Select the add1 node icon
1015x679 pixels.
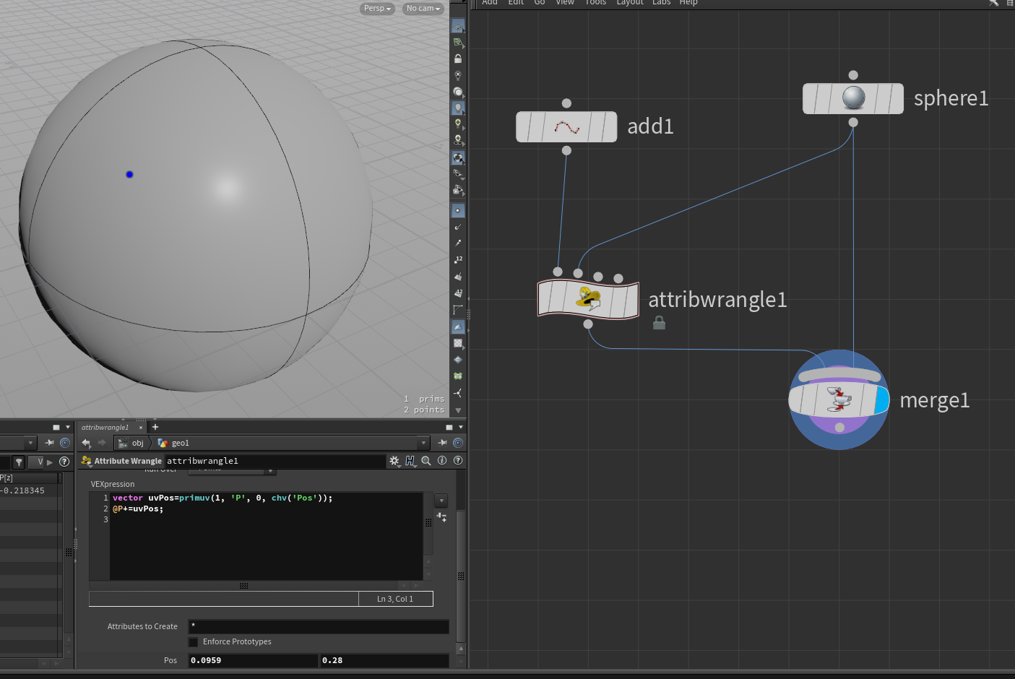pyautogui.click(x=566, y=127)
